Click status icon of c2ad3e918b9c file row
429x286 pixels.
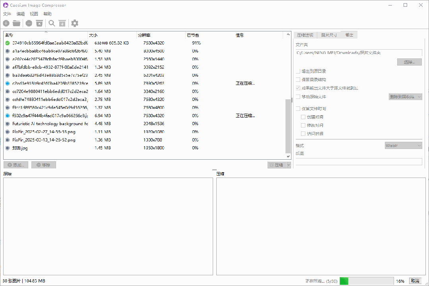8,83
